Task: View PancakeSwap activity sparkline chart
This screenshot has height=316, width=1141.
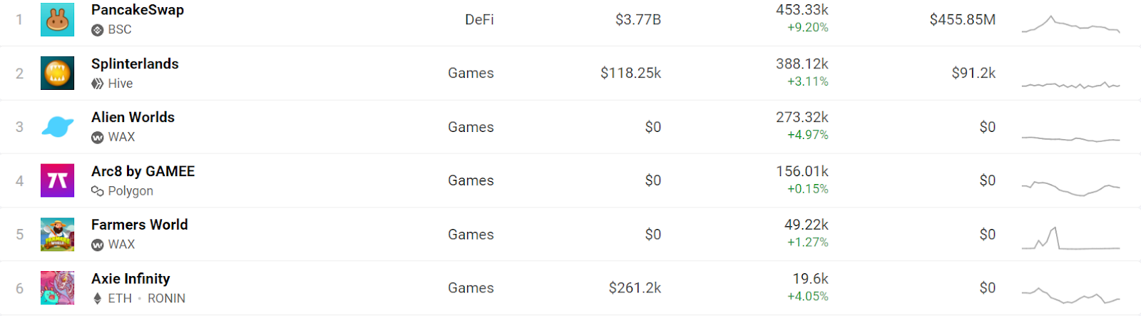Action: (x=1070, y=24)
